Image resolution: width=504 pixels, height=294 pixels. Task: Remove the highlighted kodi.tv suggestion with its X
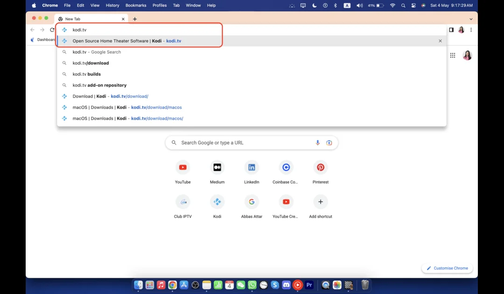click(x=440, y=41)
